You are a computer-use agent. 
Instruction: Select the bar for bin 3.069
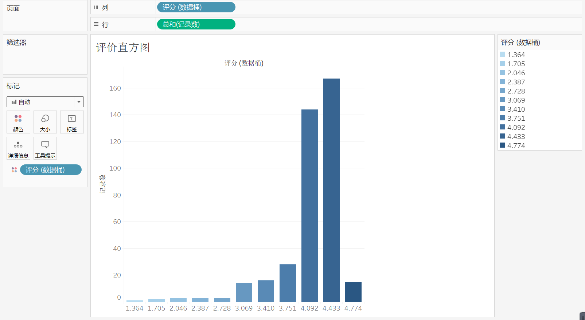[x=244, y=292]
